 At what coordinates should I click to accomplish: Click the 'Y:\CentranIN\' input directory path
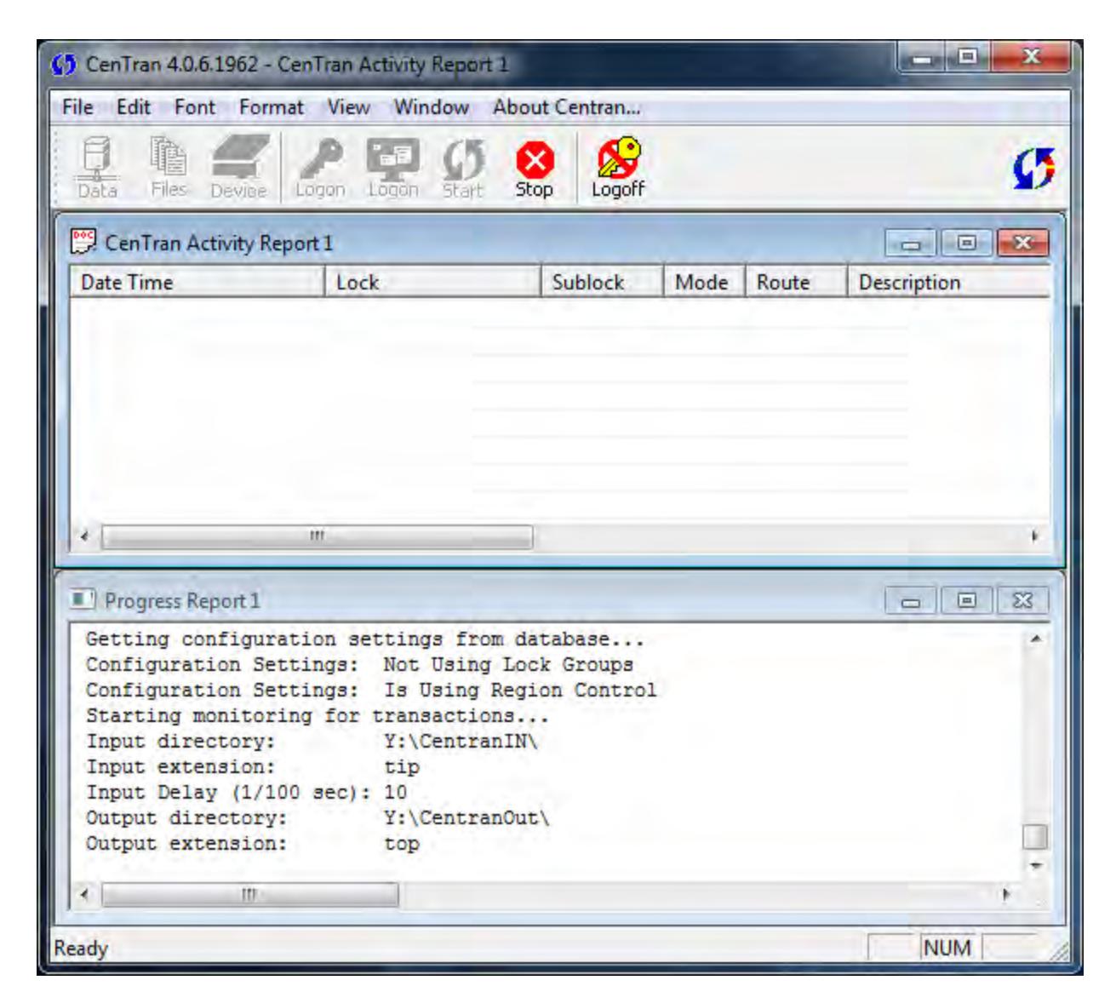461,741
